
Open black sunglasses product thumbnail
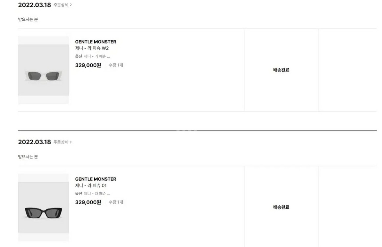tap(44, 207)
